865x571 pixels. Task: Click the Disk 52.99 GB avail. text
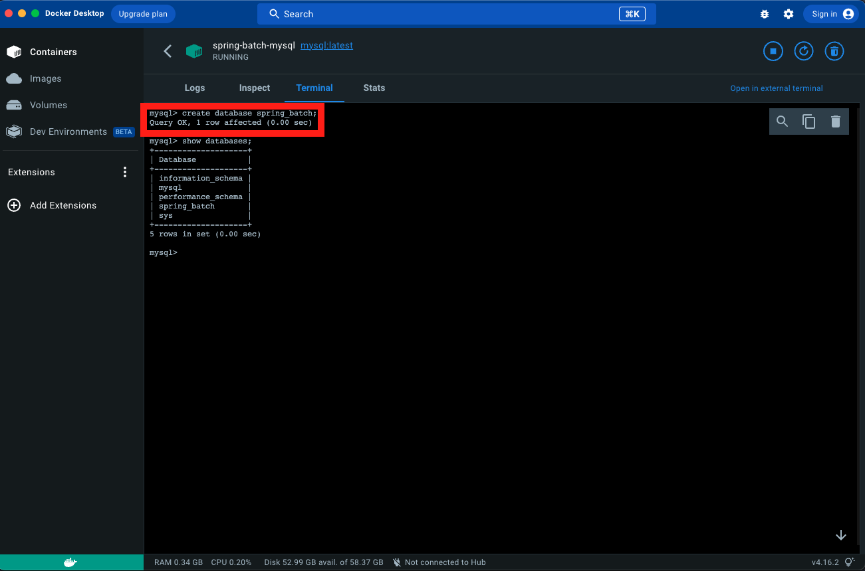(x=324, y=562)
